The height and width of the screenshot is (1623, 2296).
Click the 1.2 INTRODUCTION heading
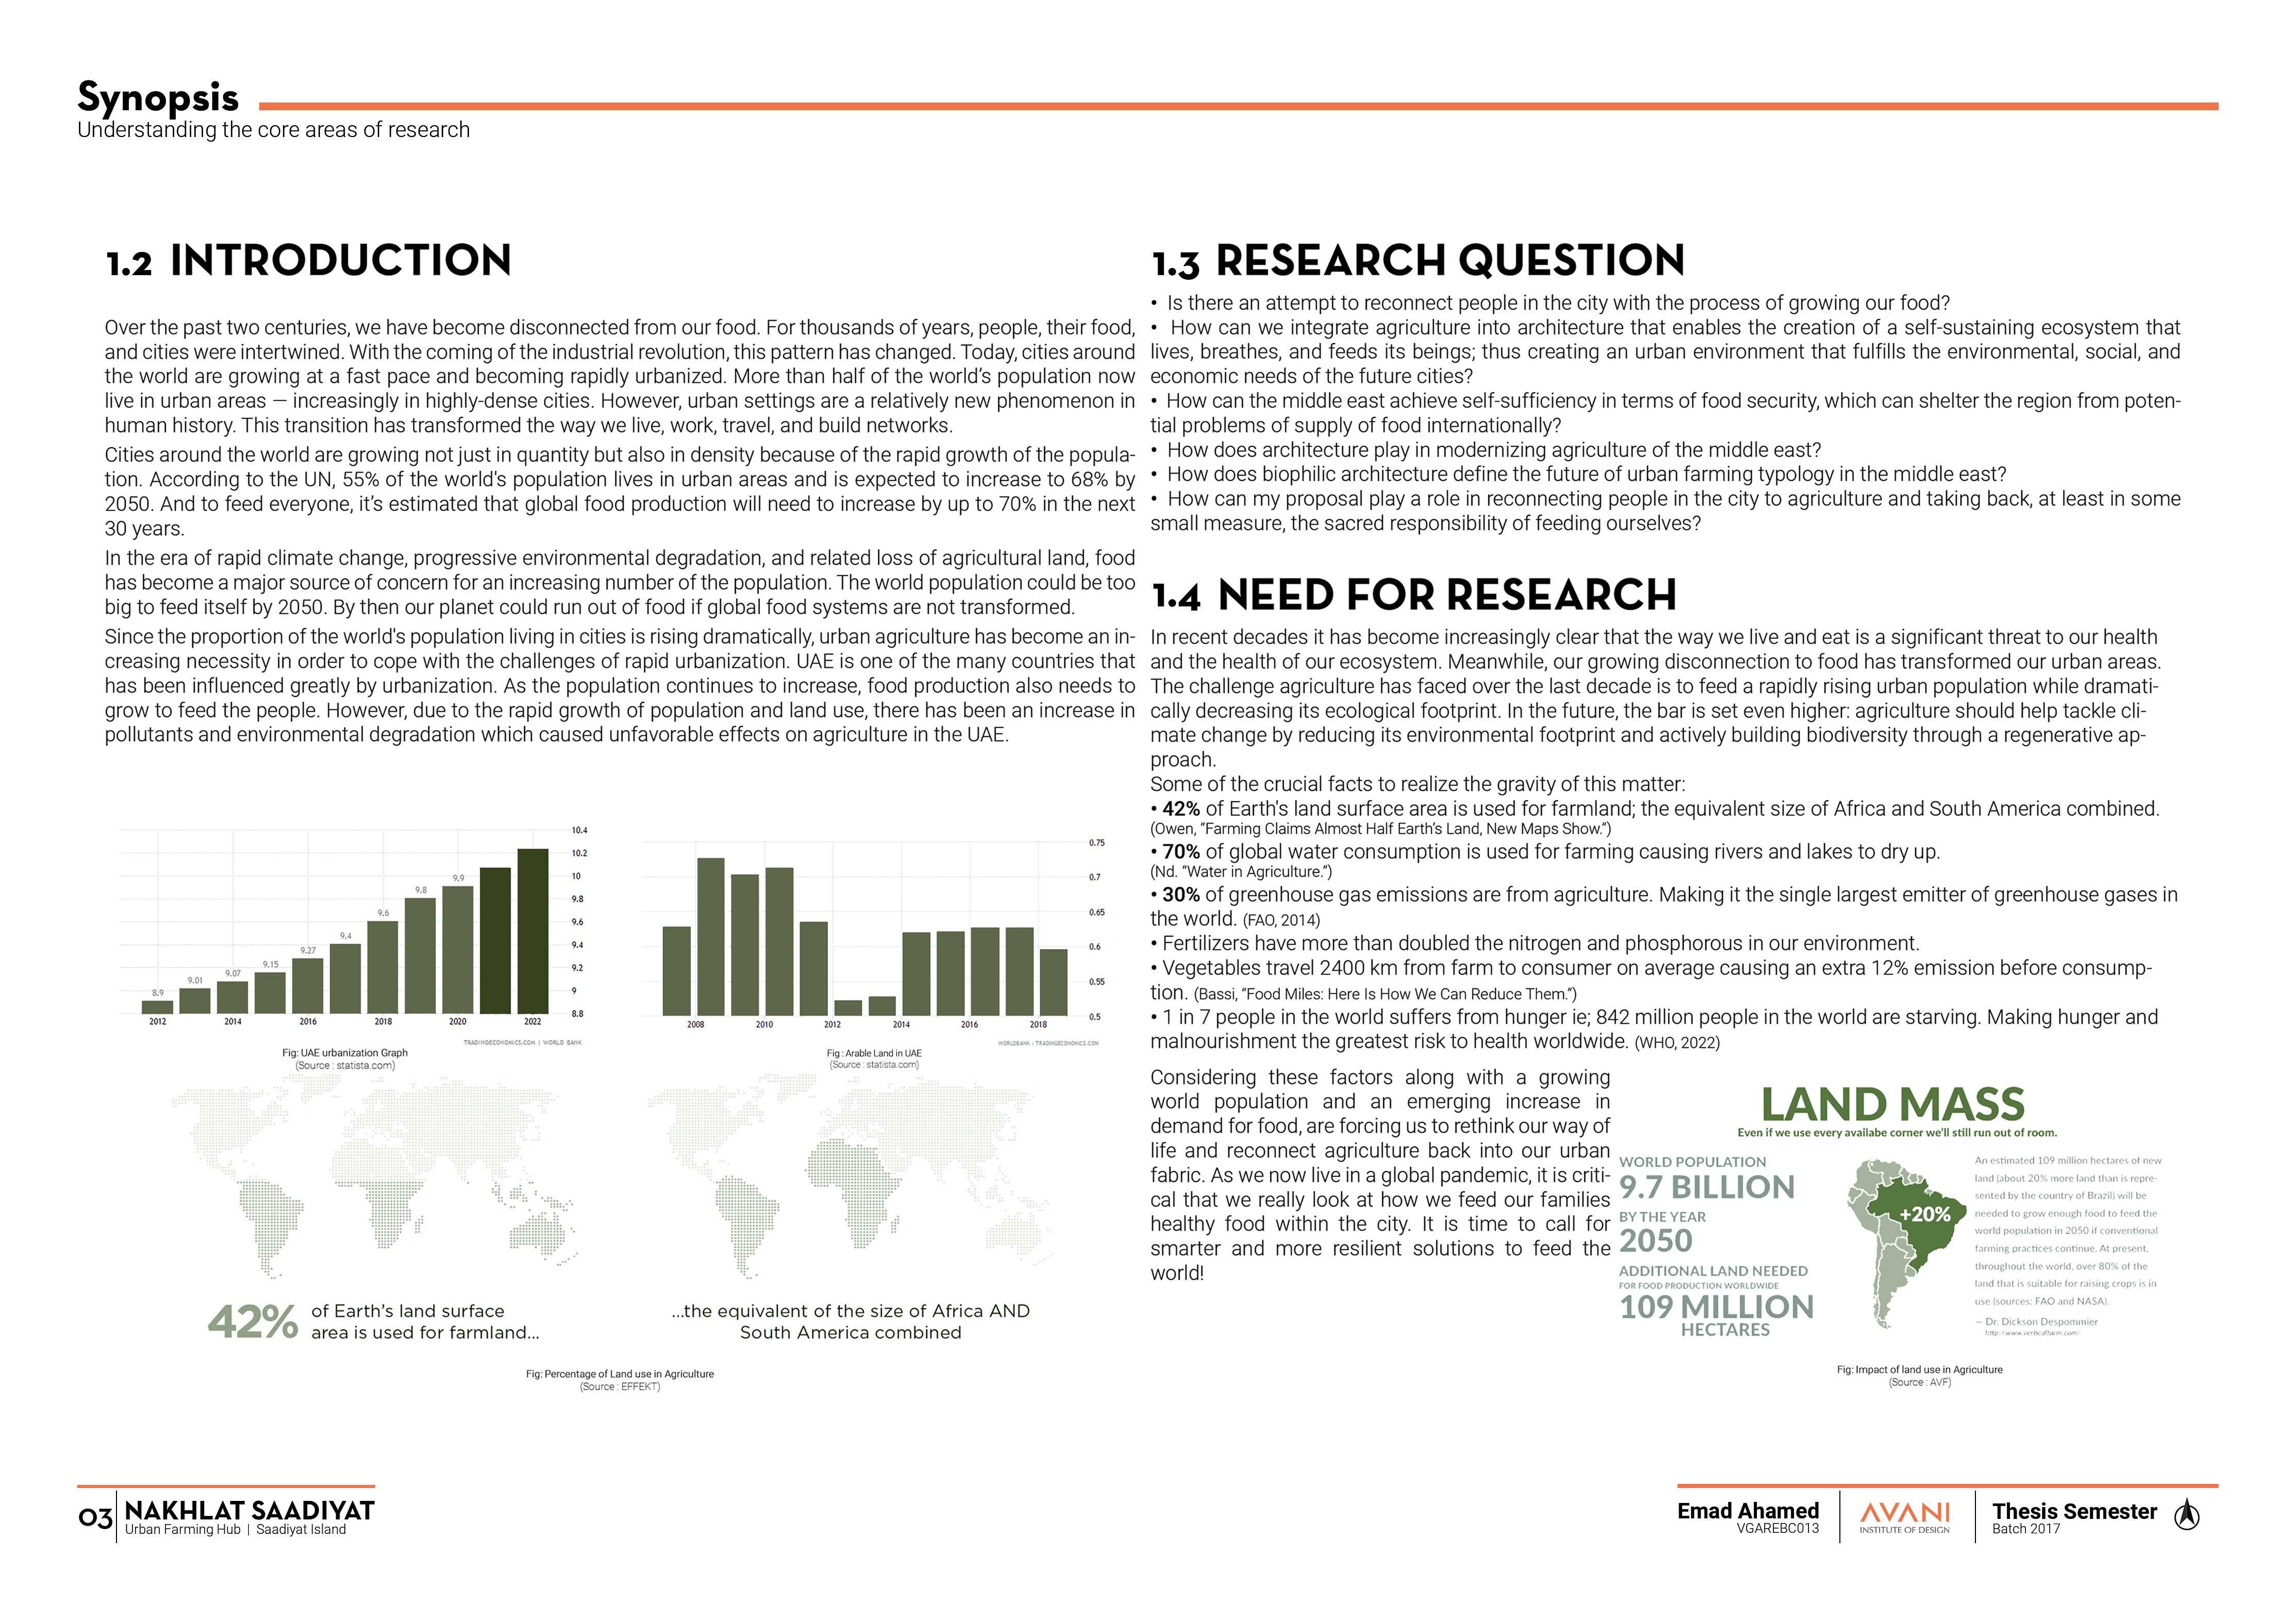(308, 260)
